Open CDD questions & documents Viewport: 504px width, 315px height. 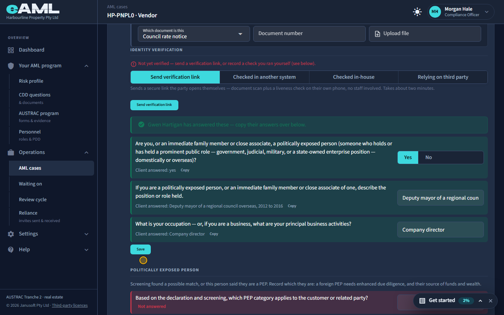click(35, 98)
